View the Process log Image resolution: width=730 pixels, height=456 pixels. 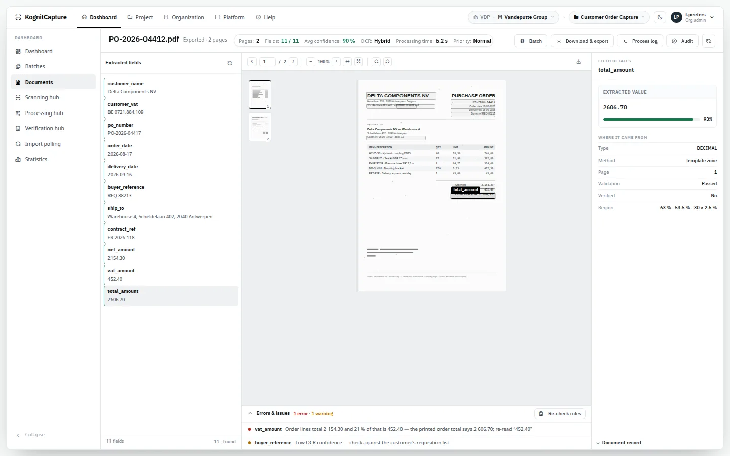[640, 41]
